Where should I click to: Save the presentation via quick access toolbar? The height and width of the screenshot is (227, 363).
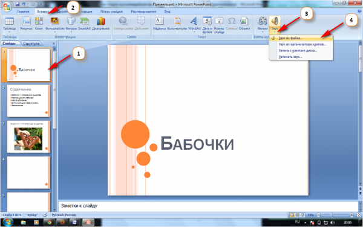click(18, 4)
